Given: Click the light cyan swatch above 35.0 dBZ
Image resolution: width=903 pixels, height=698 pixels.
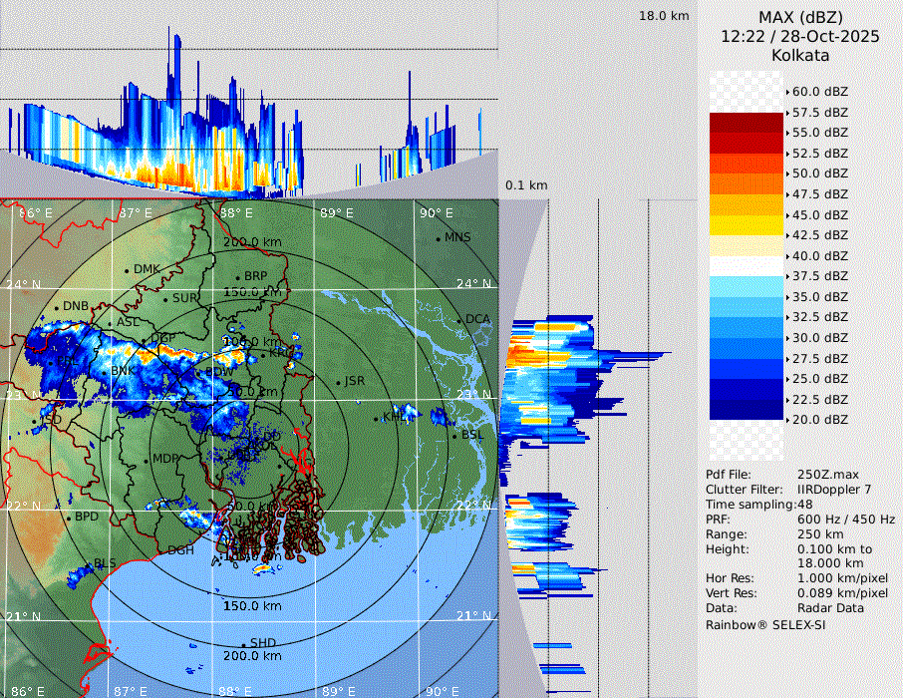Looking at the screenshot, I should (x=747, y=286).
